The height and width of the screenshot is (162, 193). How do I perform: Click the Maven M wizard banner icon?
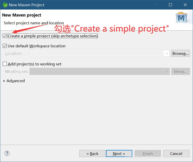[181, 17]
